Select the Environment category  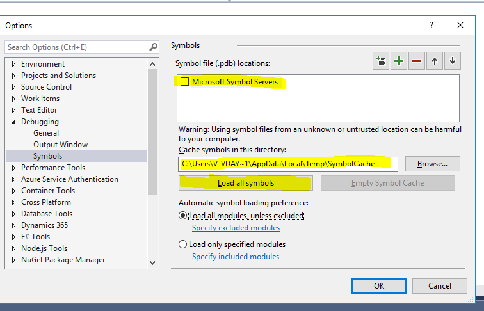point(43,64)
